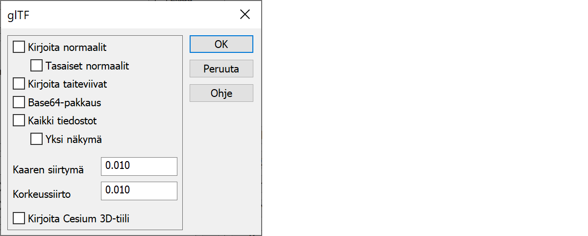
Task: Click the Korkeussiirto label text
Action: click(x=42, y=194)
